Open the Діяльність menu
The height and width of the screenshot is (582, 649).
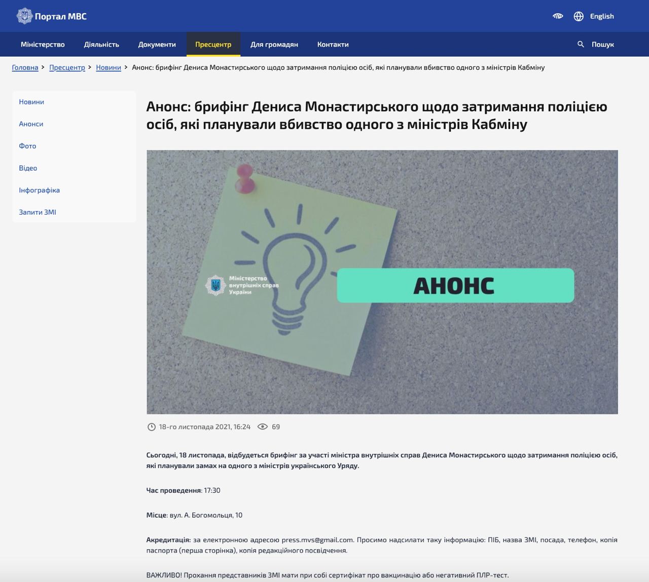[101, 45]
